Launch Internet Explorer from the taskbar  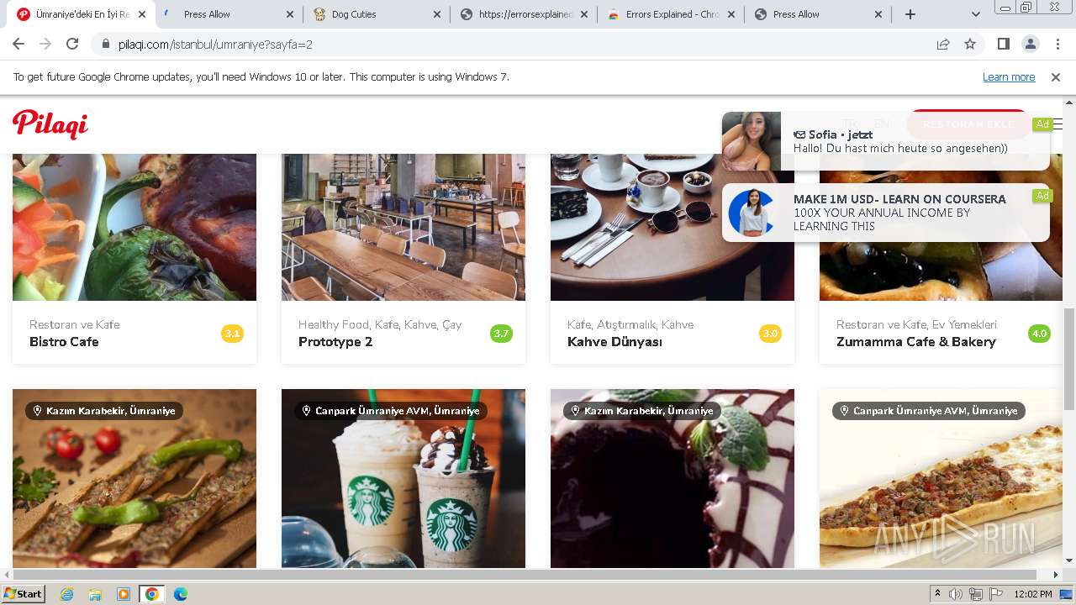67,594
